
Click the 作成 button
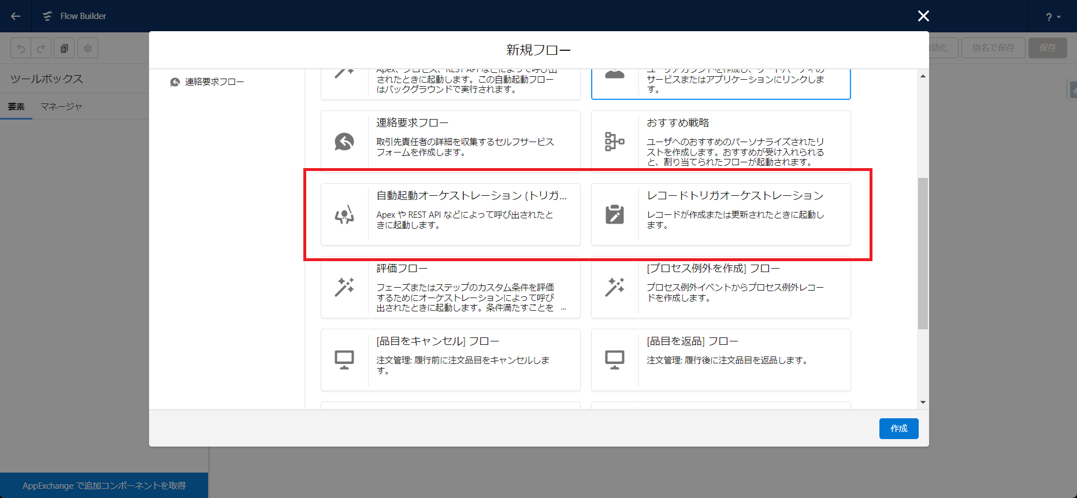[x=898, y=429]
